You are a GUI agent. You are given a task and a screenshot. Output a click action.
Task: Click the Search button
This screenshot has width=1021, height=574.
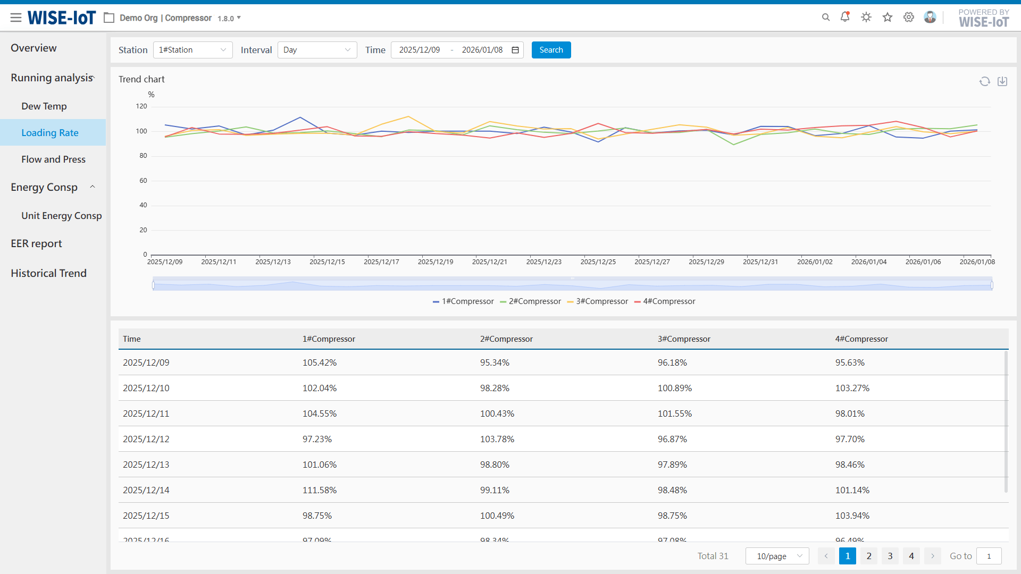pos(551,49)
